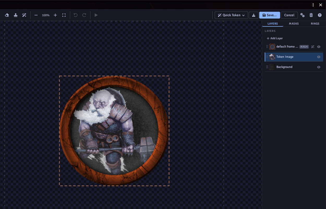The width and height of the screenshot is (326, 209).
Task: Click the magic wand on the default frame layer
Action: pos(313,47)
